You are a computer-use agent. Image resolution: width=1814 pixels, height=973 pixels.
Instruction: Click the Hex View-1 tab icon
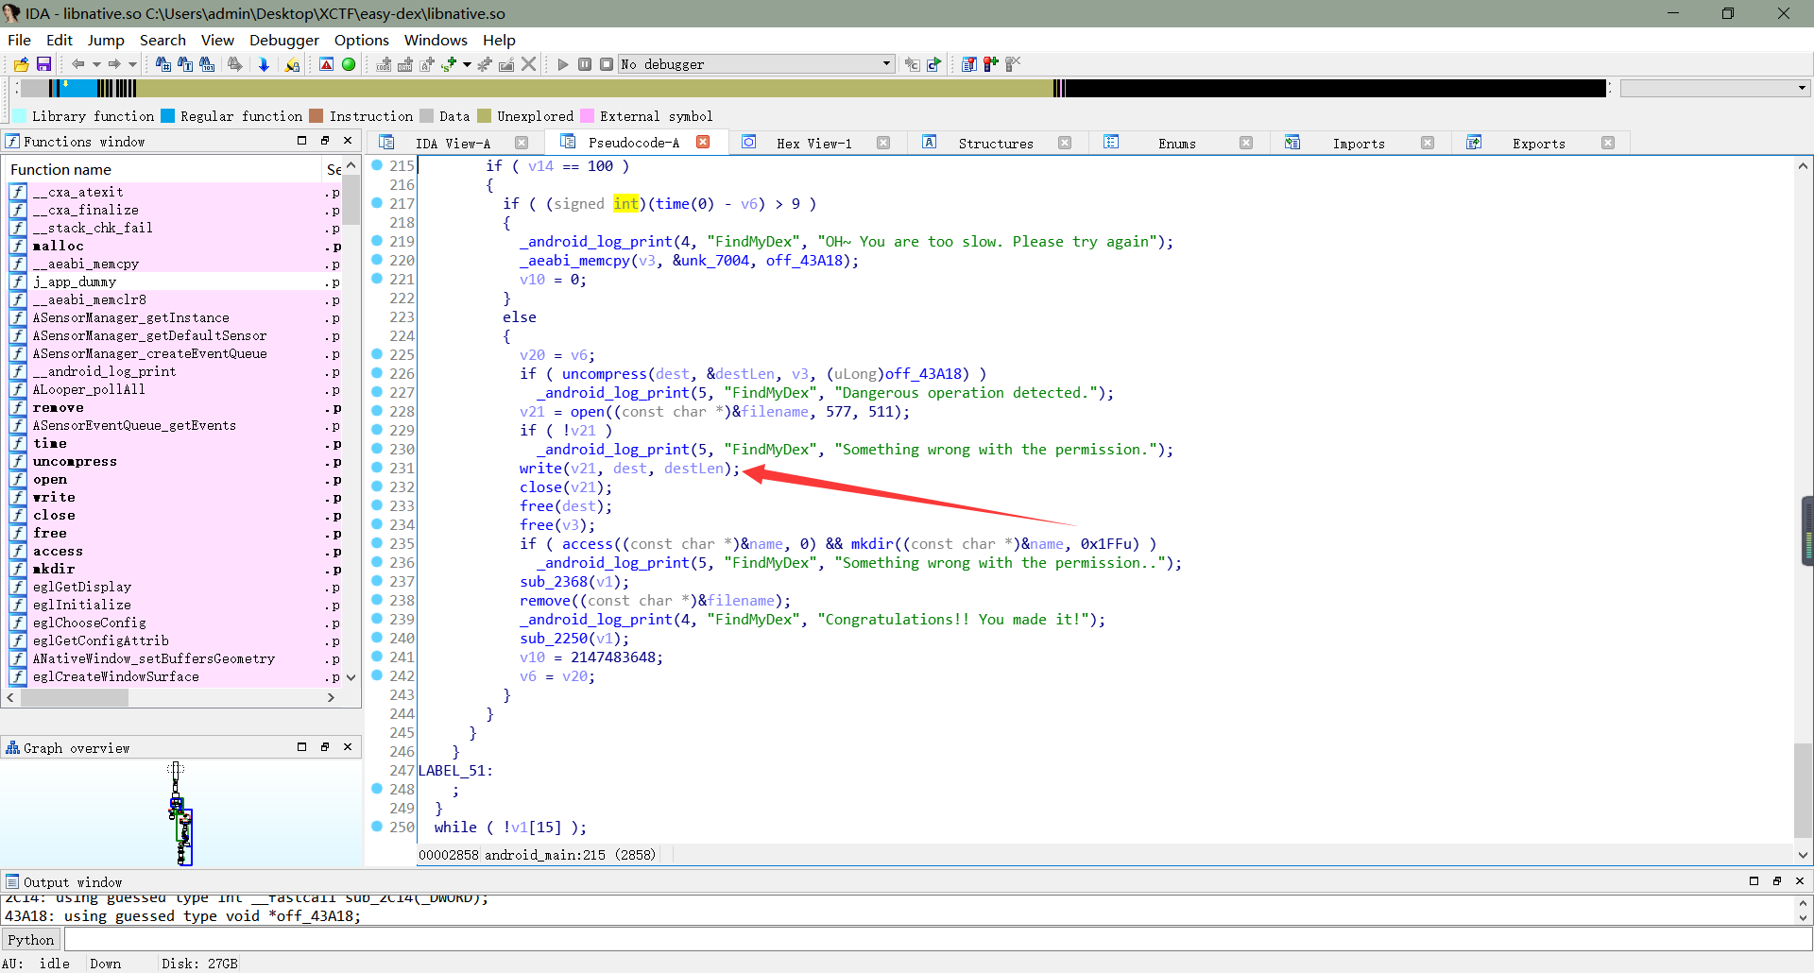748,142
